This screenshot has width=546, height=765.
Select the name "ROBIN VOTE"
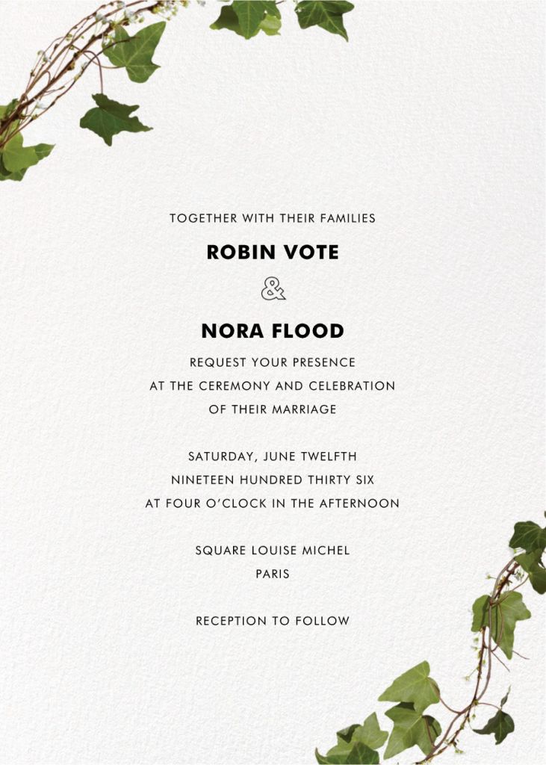coord(273,253)
